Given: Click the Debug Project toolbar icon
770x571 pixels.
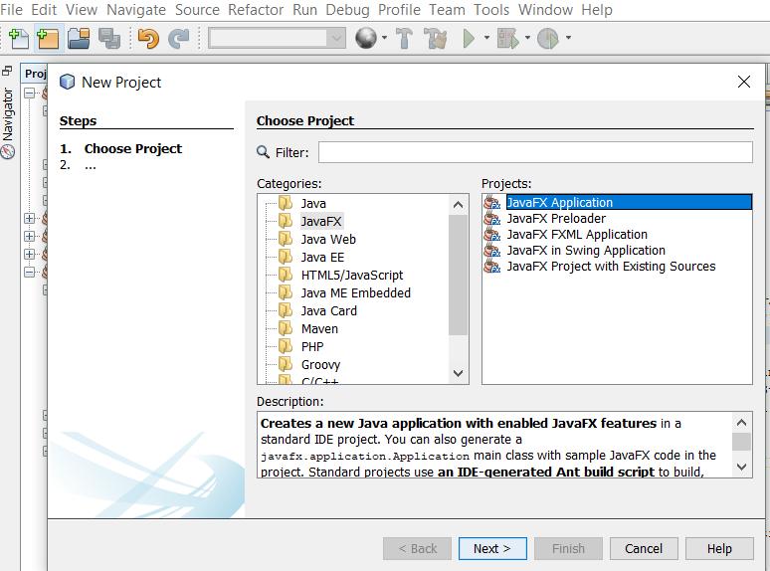Looking at the screenshot, I should pos(507,38).
